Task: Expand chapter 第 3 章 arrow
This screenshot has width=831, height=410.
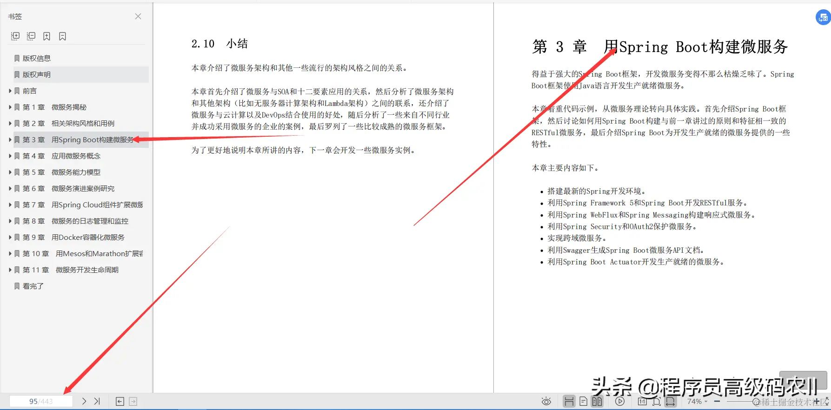Action: (10, 139)
